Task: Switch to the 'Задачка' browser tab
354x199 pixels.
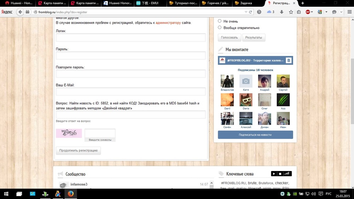Action: click(247, 3)
